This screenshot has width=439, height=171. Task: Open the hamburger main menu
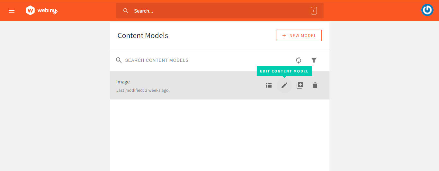pos(12,11)
